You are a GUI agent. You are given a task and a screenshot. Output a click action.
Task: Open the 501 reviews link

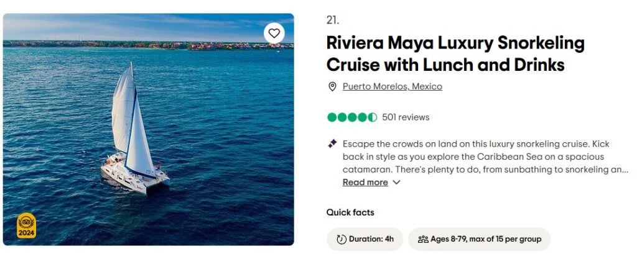coord(406,117)
